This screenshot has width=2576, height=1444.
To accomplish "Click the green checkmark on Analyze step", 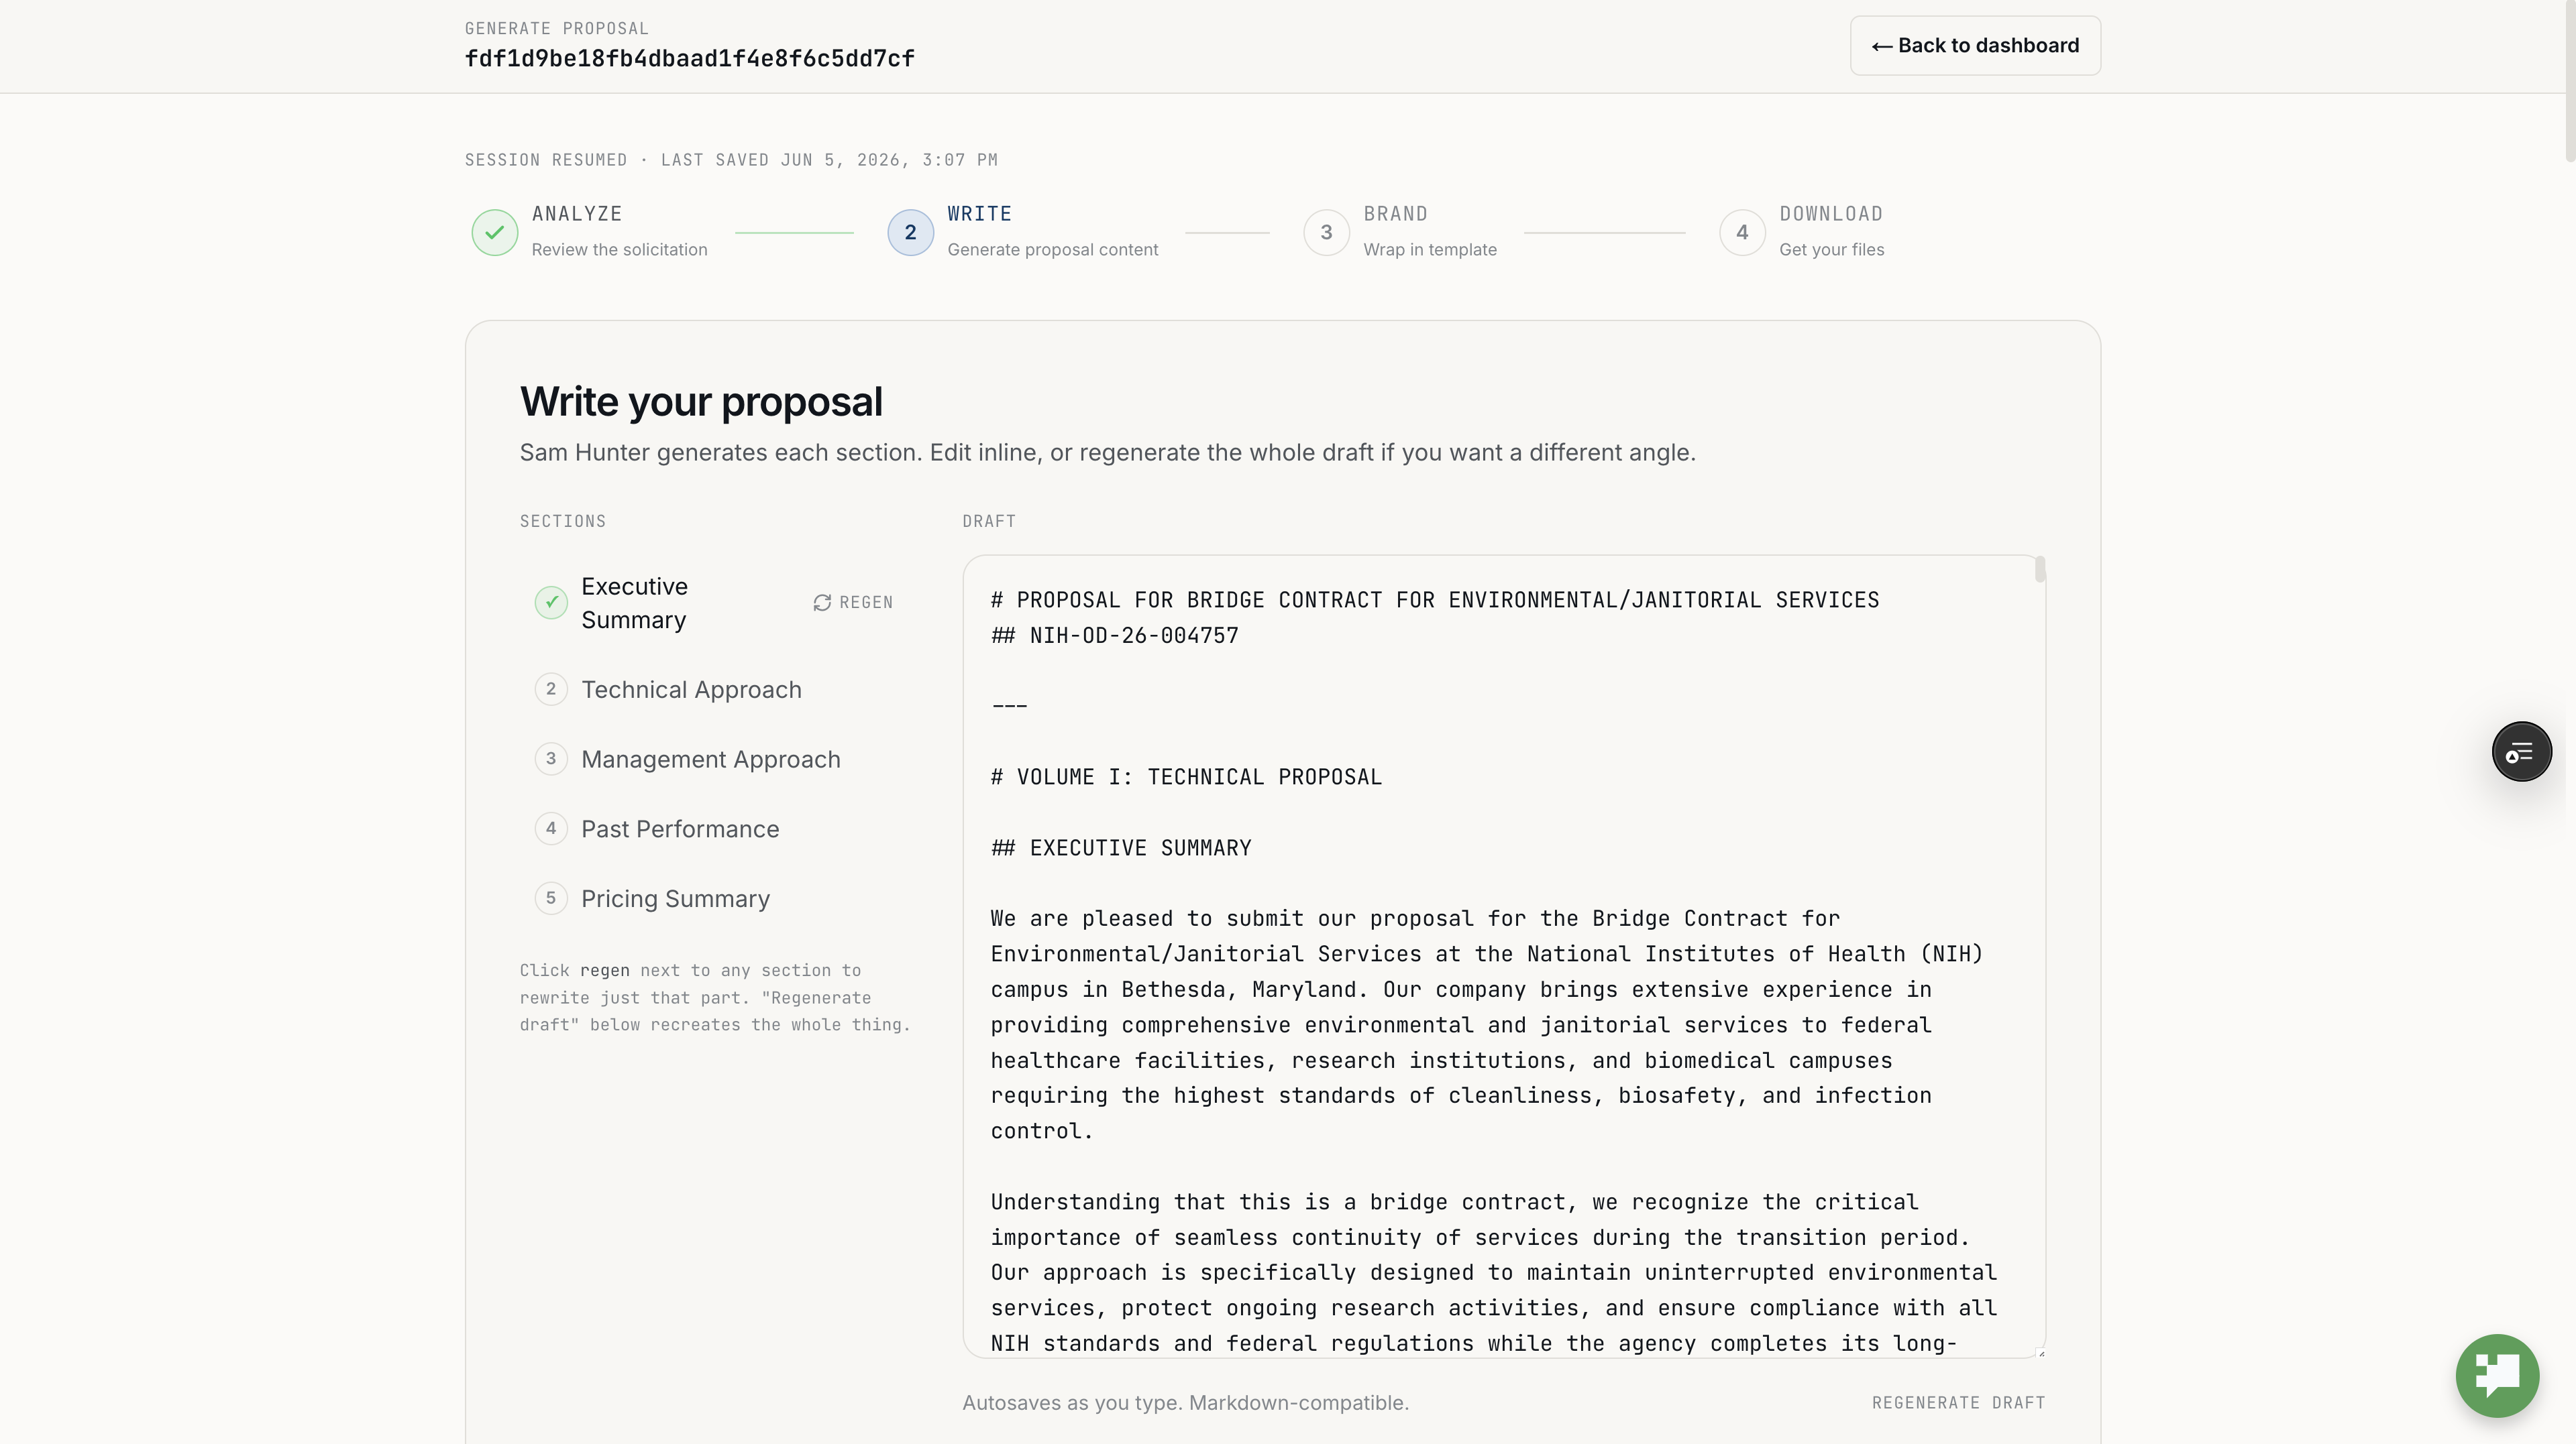I will pyautogui.click(x=495, y=233).
